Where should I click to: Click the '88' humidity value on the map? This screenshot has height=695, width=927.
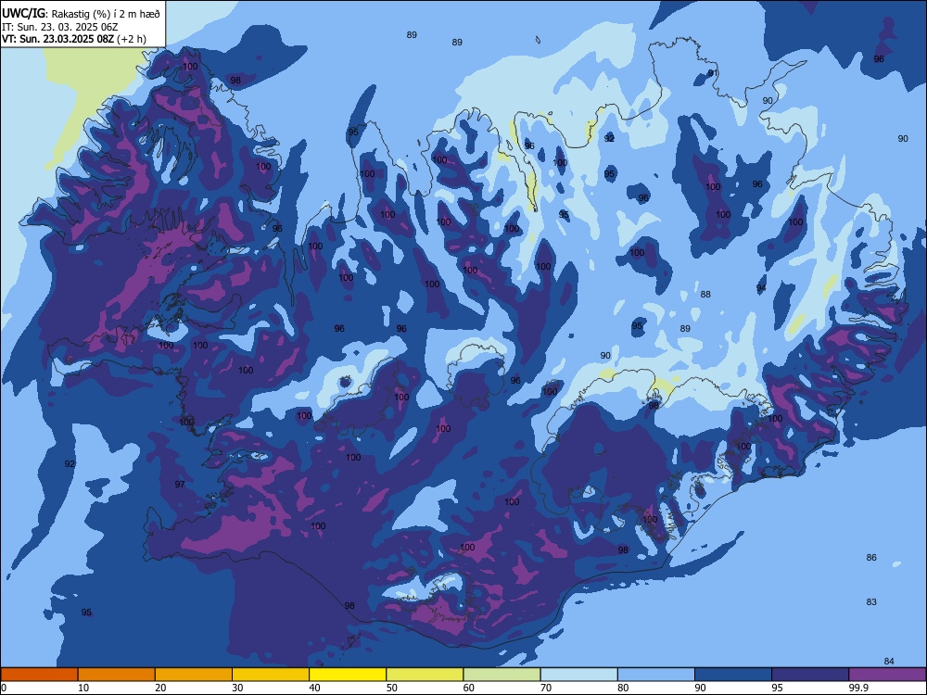705,295
